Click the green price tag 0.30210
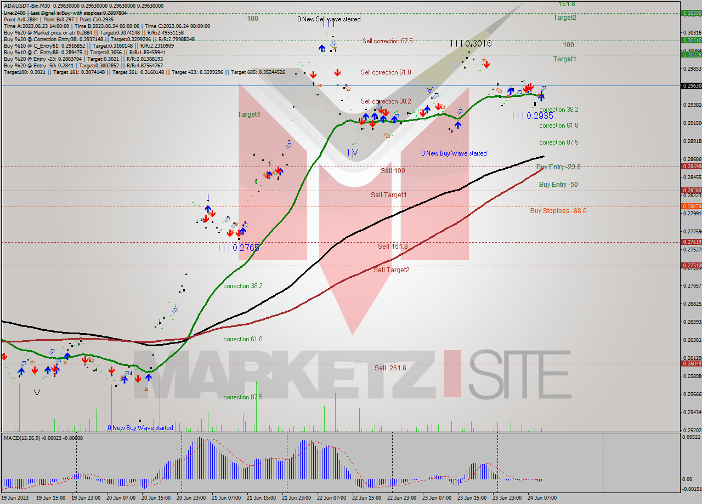The width and height of the screenshot is (702, 504). pos(691,40)
